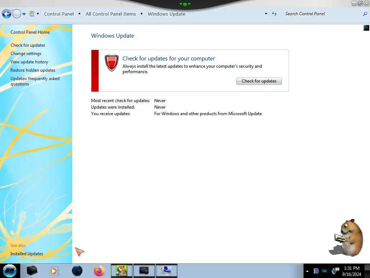The width and height of the screenshot is (370, 278).
Task: Click 'Never' next to Updates were installed
Action: tap(160, 107)
